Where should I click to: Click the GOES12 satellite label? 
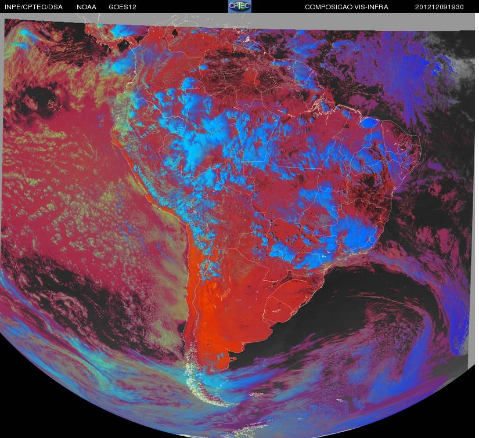pyautogui.click(x=123, y=7)
